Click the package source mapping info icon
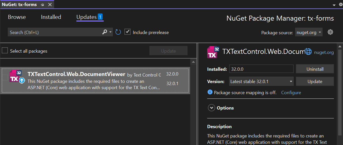 210,92
